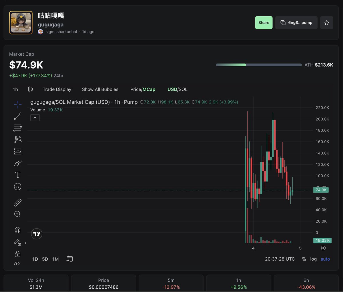Viewport: 343px width, 292px height.
Task: Toggle hide all drawings eye icon
Action: point(17,264)
